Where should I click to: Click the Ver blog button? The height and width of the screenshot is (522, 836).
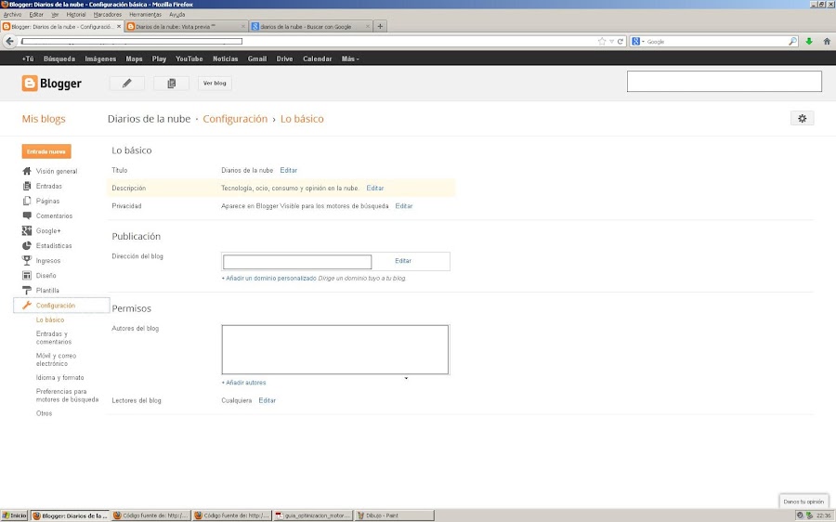tap(215, 84)
